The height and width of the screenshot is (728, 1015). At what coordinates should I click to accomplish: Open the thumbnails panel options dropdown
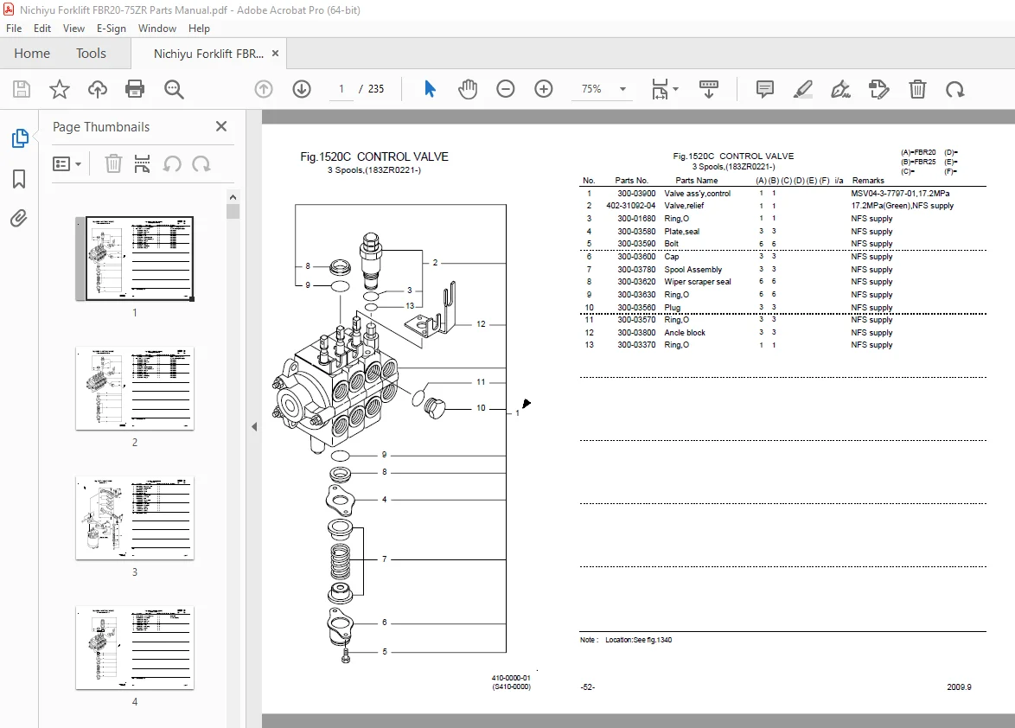(x=67, y=163)
